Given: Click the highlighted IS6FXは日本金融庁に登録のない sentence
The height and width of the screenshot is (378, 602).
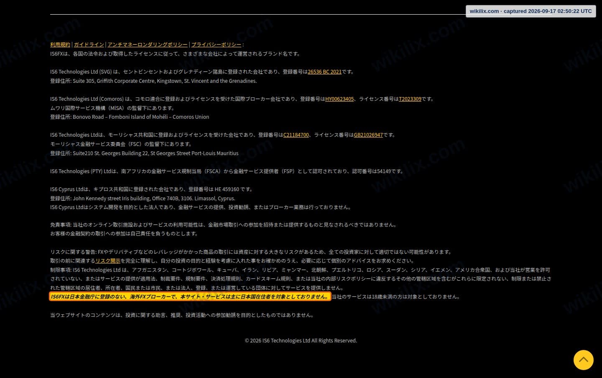Looking at the screenshot, I should point(190,297).
